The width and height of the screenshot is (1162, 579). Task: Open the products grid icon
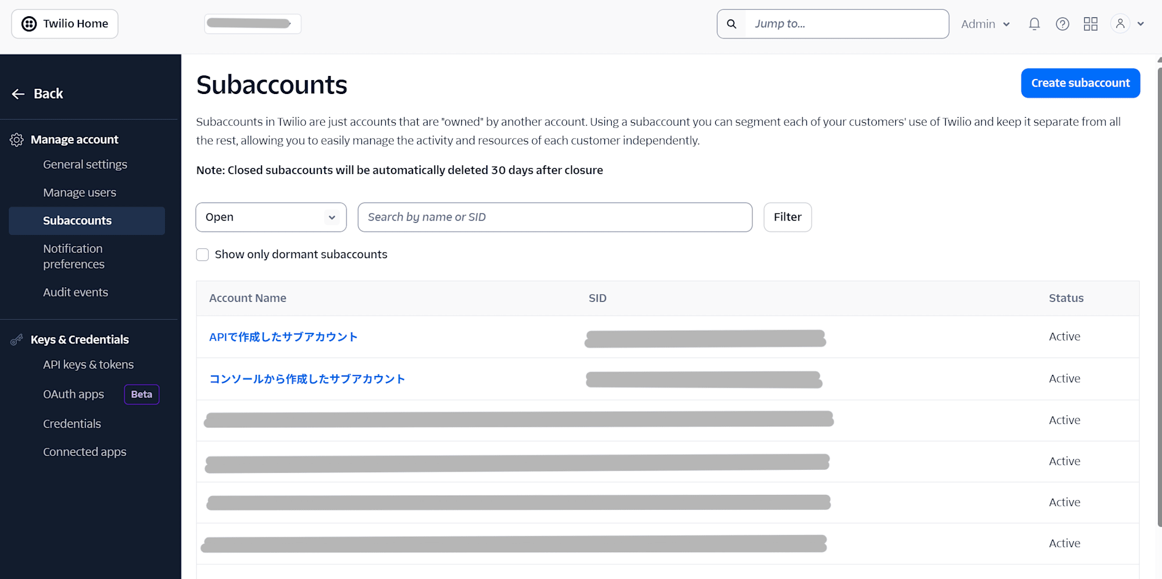(x=1091, y=24)
